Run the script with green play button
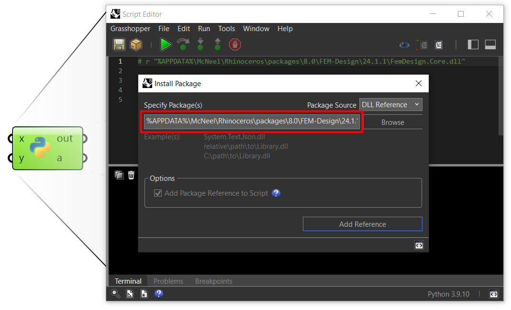511x310 pixels. click(166, 44)
